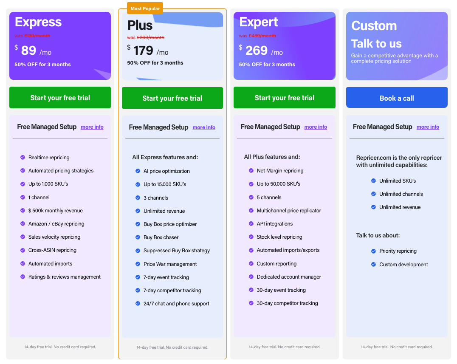Click checkmark icon beside Net Margin repricing
The width and height of the screenshot is (457, 364).
point(251,171)
